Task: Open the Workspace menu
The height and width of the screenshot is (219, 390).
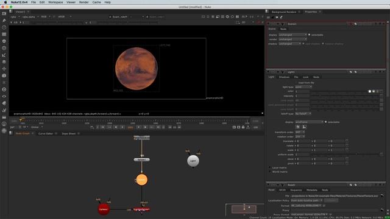Action: [x=55, y=2]
